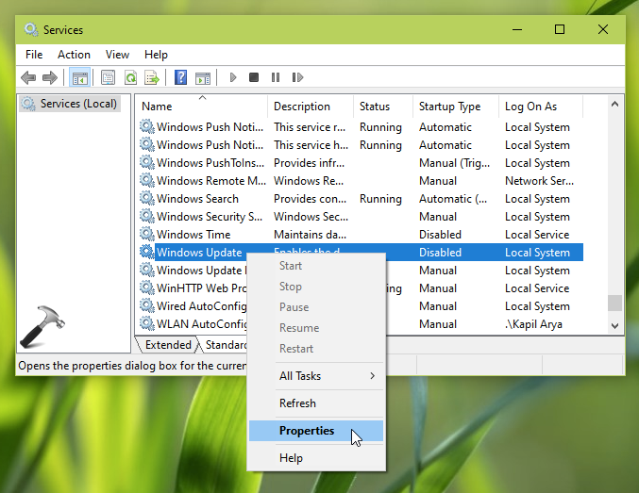Viewport: 639px width, 493px height.
Task: Toggle the Show/Hide Console Tree button
Action: tap(80, 77)
